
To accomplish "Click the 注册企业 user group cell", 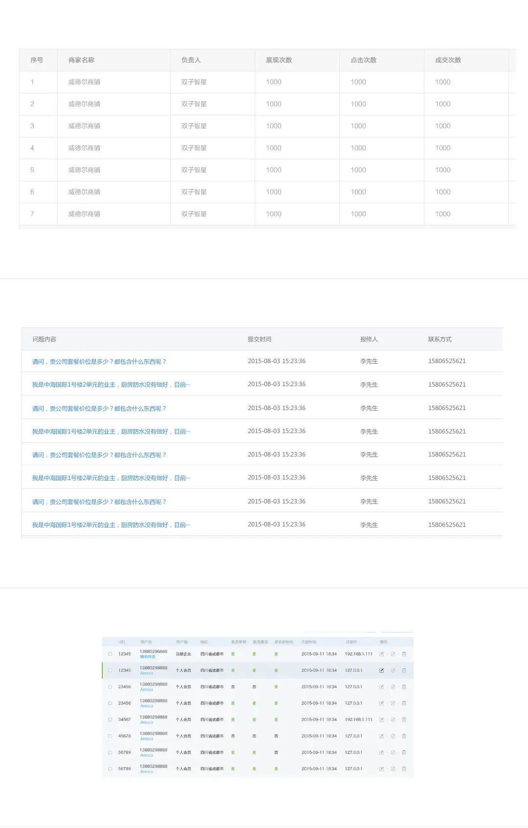I will [183, 654].
